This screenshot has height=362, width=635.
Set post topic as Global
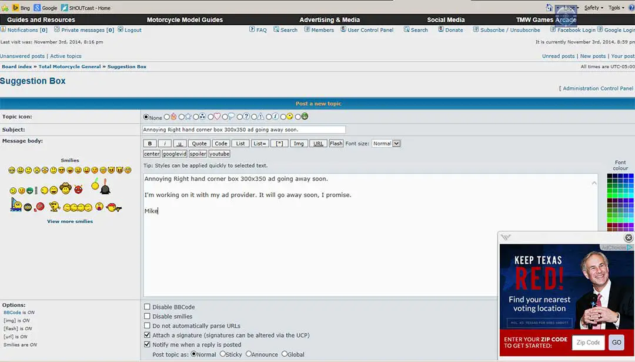click(285, 354)
